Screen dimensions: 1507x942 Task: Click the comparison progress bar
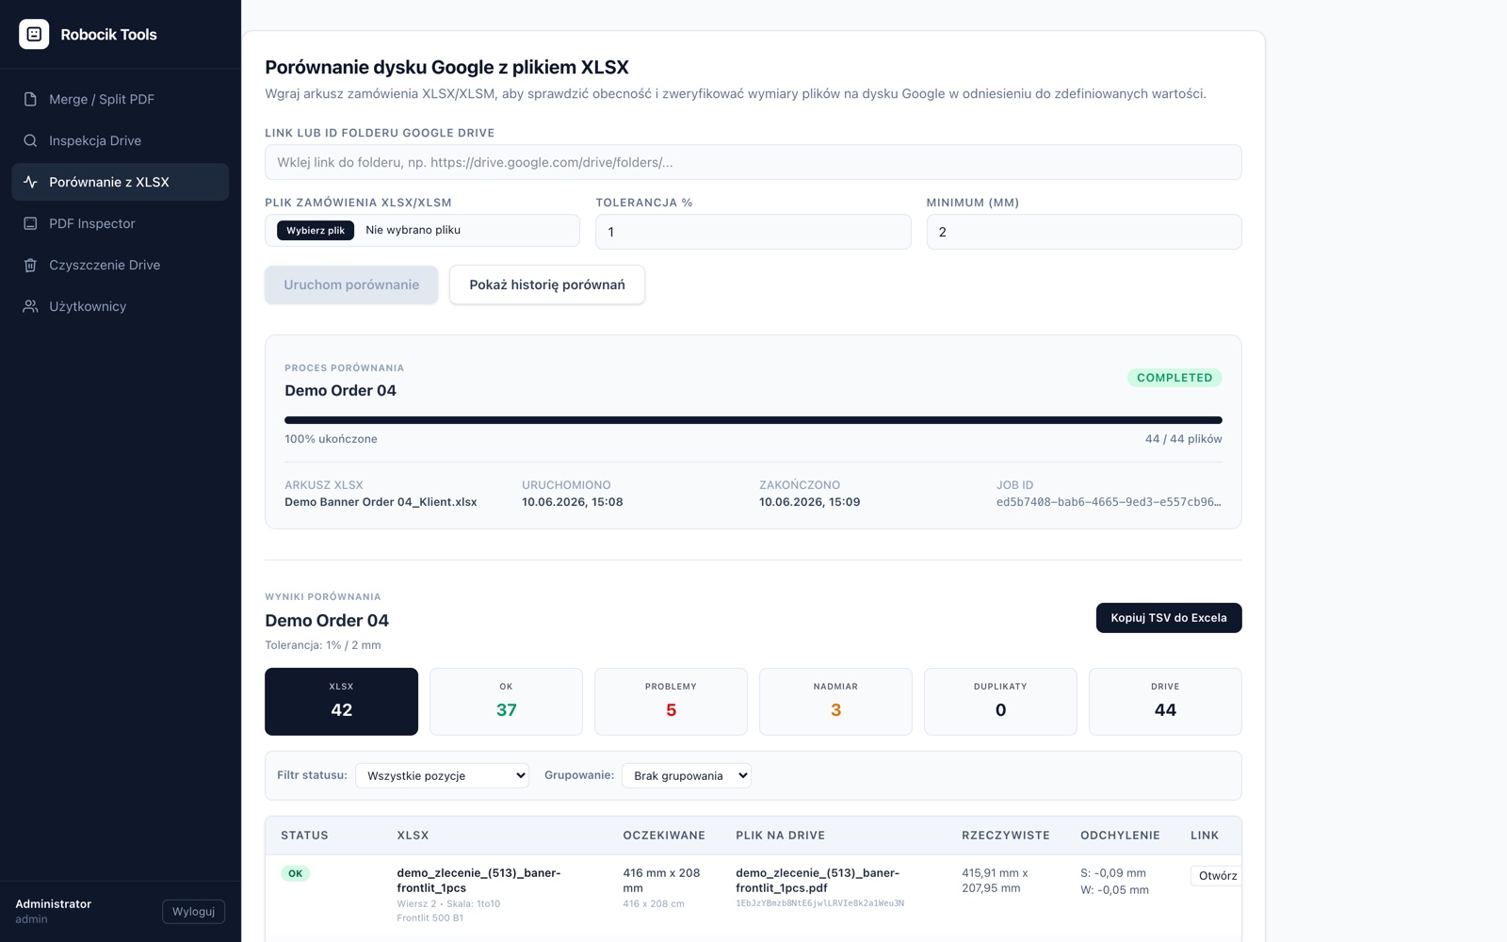click(x=753, y=420)
